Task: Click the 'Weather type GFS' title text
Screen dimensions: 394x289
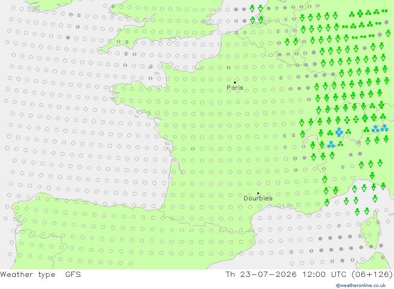Action: [41, 274]
